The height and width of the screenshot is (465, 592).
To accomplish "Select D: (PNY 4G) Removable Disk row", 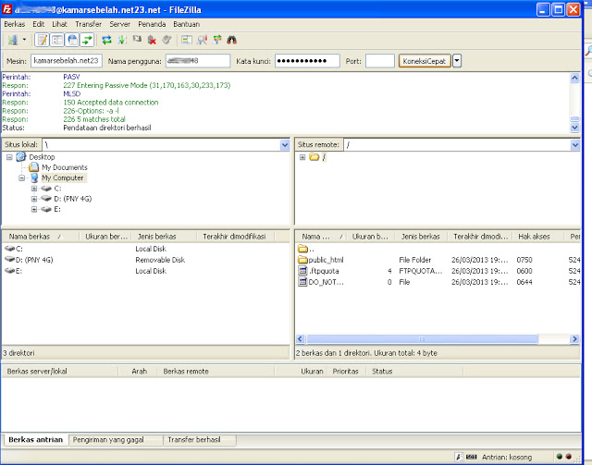I will coord(145,260).
